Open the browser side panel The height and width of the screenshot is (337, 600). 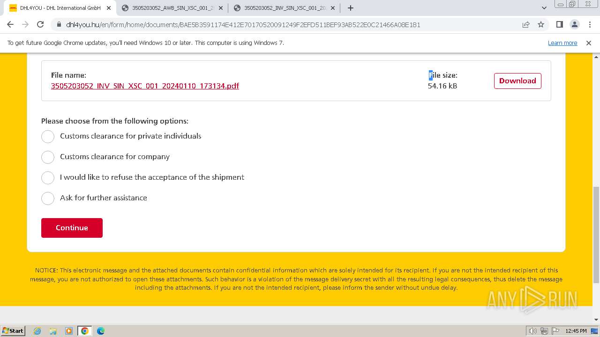[x=559, y=24]
